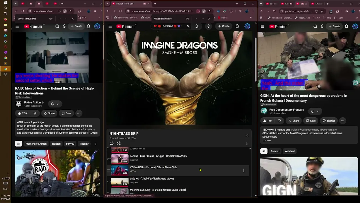
Task: Open more actions for the GIGN video
Action: [x=343, y=121]
